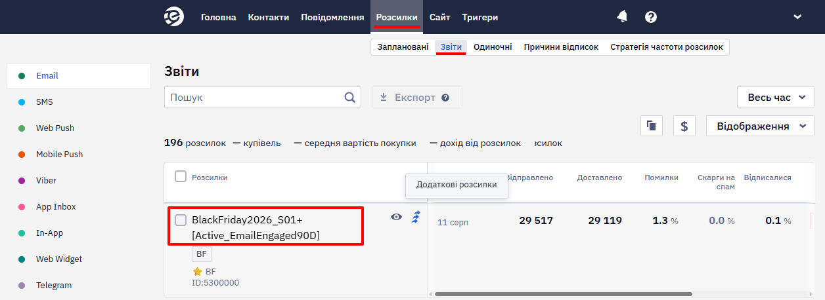Tick the BlackFriday2026_S01+ campaign checkbox
Viewport: 825px width, 300px height.
[x=181, y=219]
